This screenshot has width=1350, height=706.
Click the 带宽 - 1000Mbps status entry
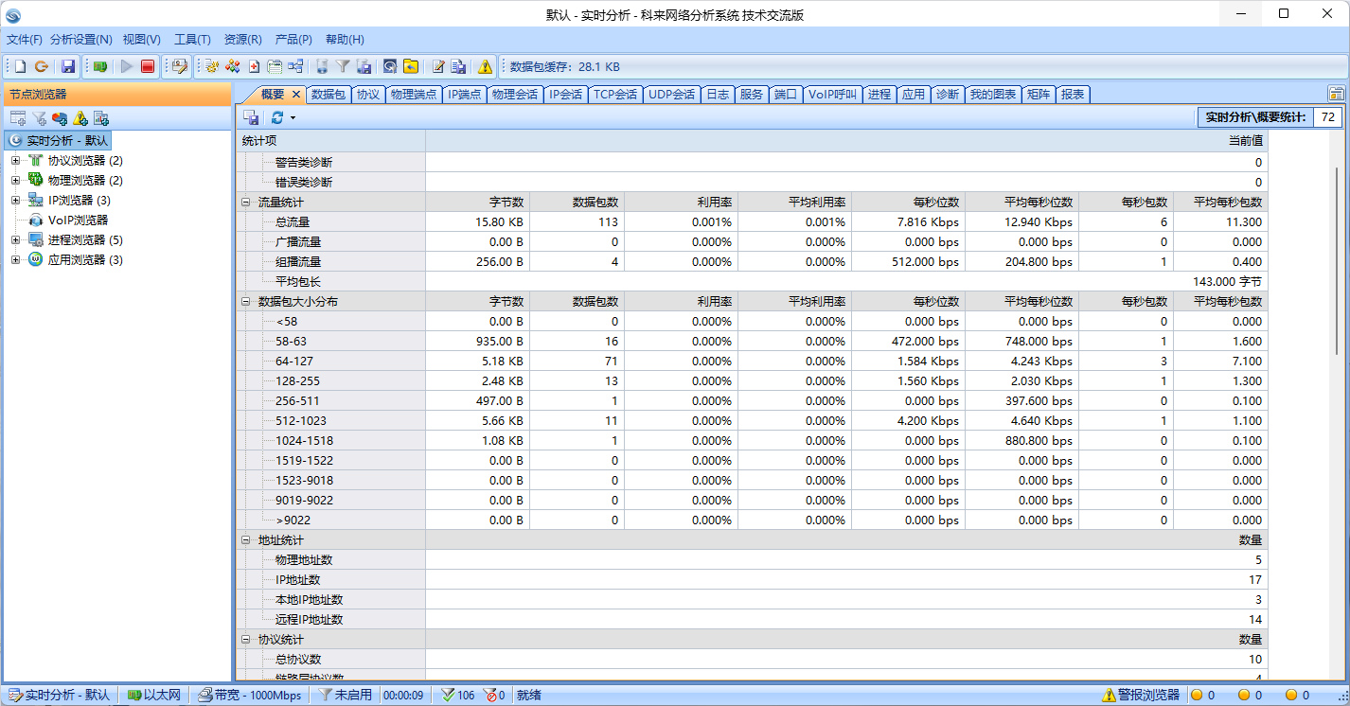point(250,696)
